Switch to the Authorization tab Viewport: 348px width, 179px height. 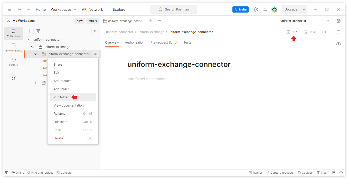[135, 43]
